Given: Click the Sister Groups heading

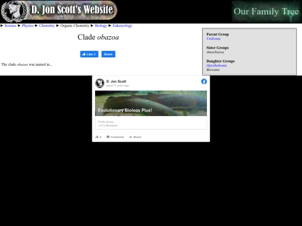Looking at the screenshot, I should (218, 47).
